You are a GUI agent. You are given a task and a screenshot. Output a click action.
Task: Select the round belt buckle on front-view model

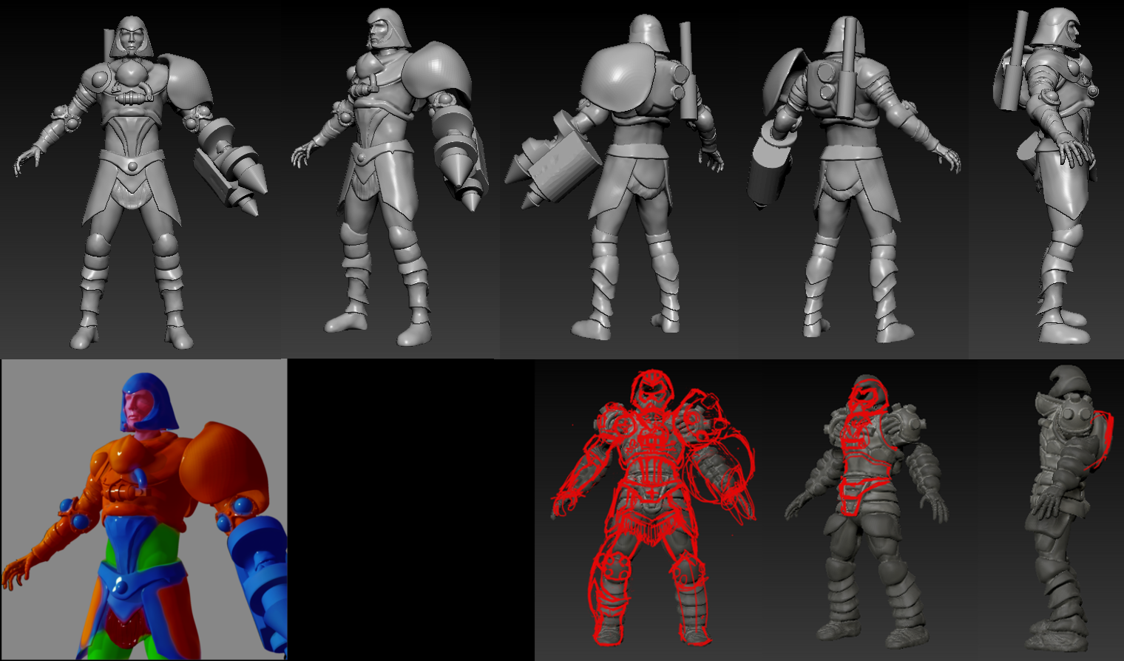pos(131,165)
